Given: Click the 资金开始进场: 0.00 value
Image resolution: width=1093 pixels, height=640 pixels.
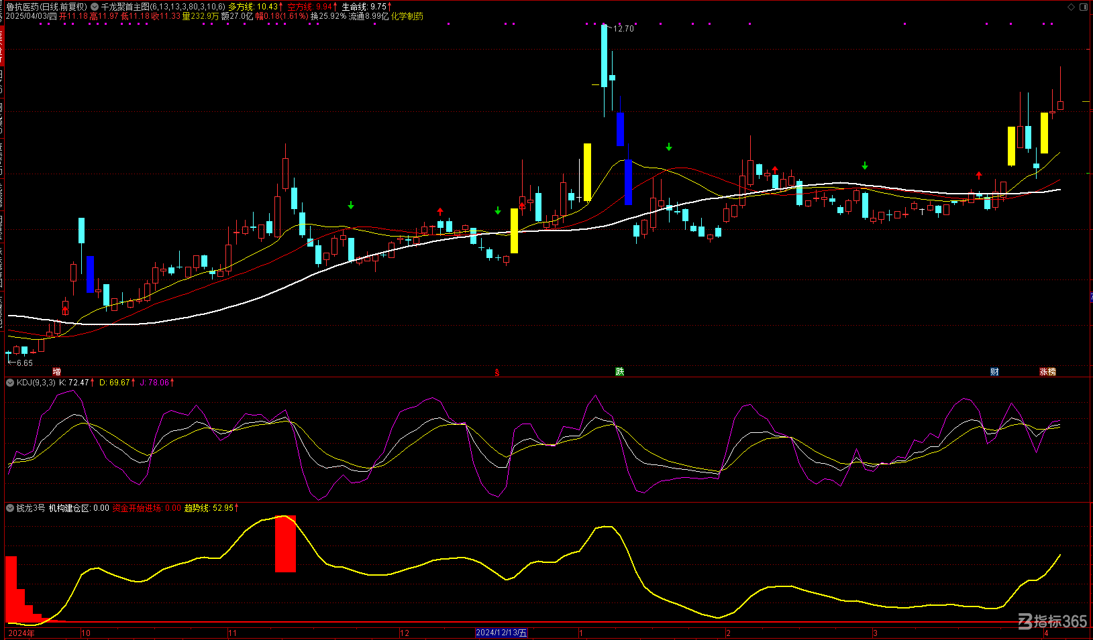Looking at the screenshot, I should click(147, 508).
